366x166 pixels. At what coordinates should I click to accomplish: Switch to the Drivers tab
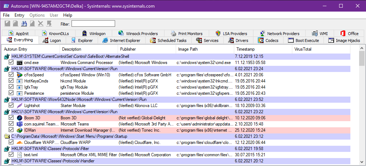click(239, 41)
